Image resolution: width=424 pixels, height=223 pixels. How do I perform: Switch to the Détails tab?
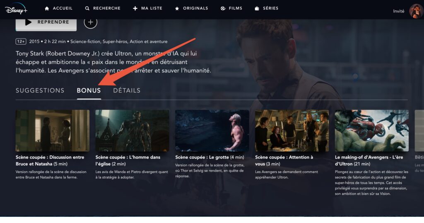[x=127, y=90]
